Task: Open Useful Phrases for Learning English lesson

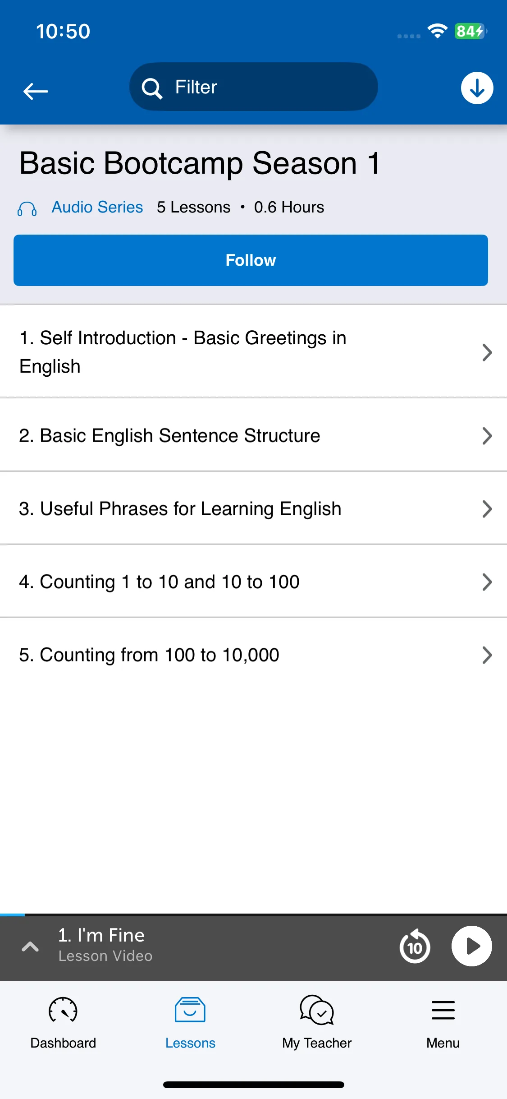Action: 253,509
